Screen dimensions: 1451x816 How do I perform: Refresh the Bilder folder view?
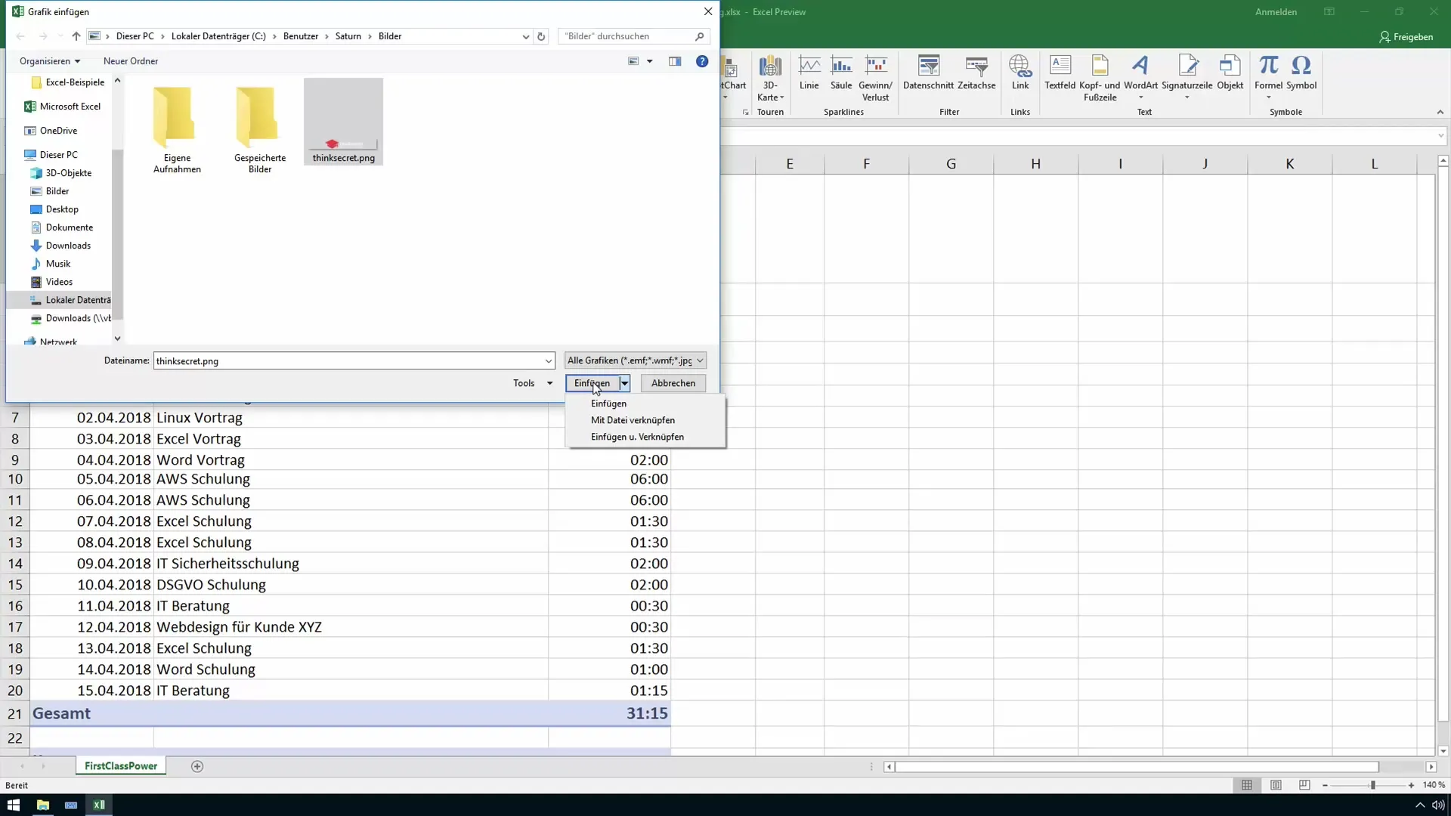(541, 36)
